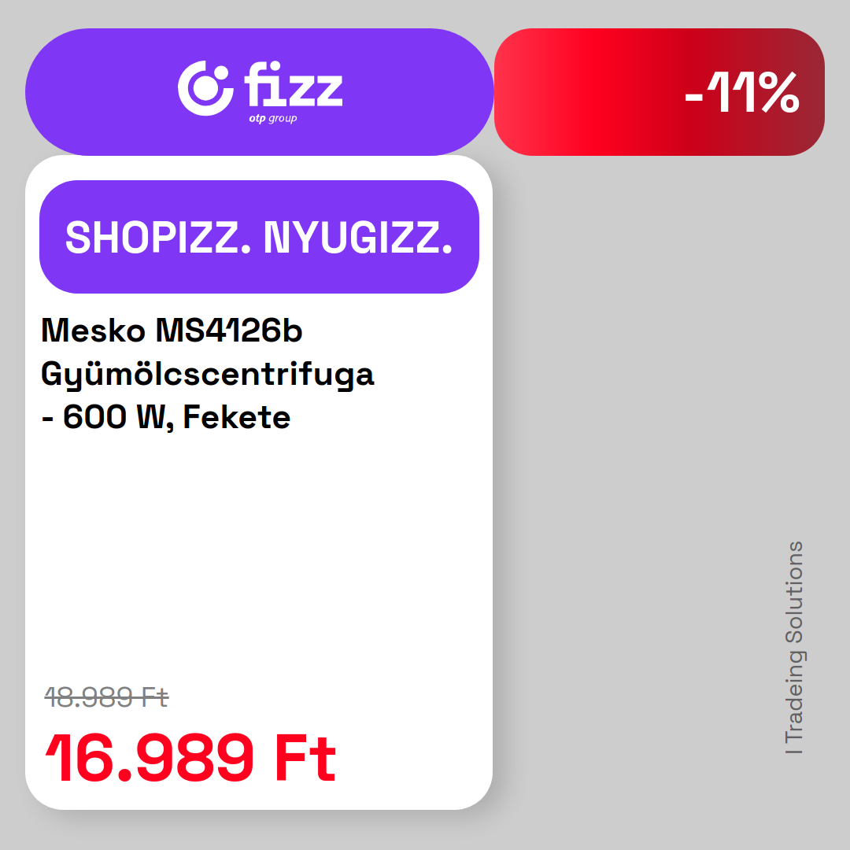Click the crossed-out 18.989 Ft old price
Image resolution: width=850 pixels, height=850 pixels.
pos(107,697)
